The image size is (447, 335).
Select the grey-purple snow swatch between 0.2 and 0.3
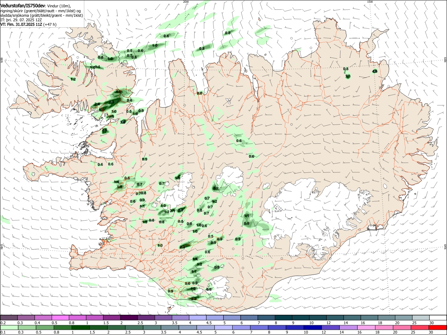pos(9,318)
